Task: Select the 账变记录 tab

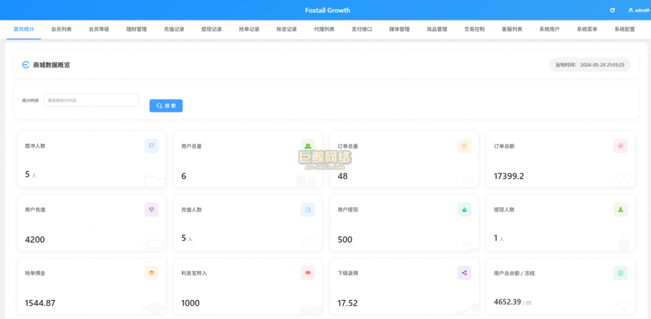Action: [x=287, y=29]
